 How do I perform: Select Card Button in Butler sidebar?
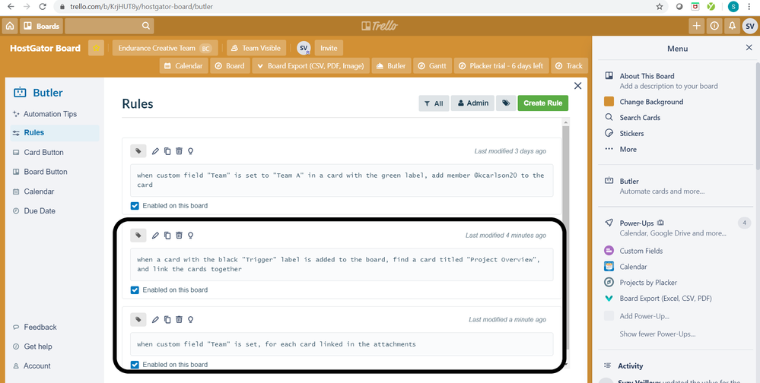43,152
